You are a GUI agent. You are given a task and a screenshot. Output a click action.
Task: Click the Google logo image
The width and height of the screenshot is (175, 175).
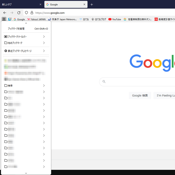click(x=152, y=63)
